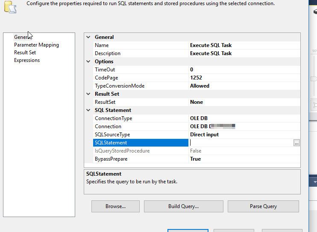Screen dimensions: 317x232
Task: Click the Browse... button
Action: click(x=115, y=206)
